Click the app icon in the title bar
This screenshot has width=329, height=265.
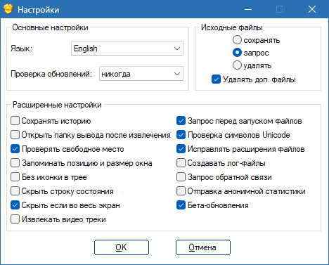(x=8, y=9)
